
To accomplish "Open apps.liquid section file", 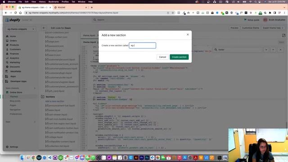I will (54, 110).
